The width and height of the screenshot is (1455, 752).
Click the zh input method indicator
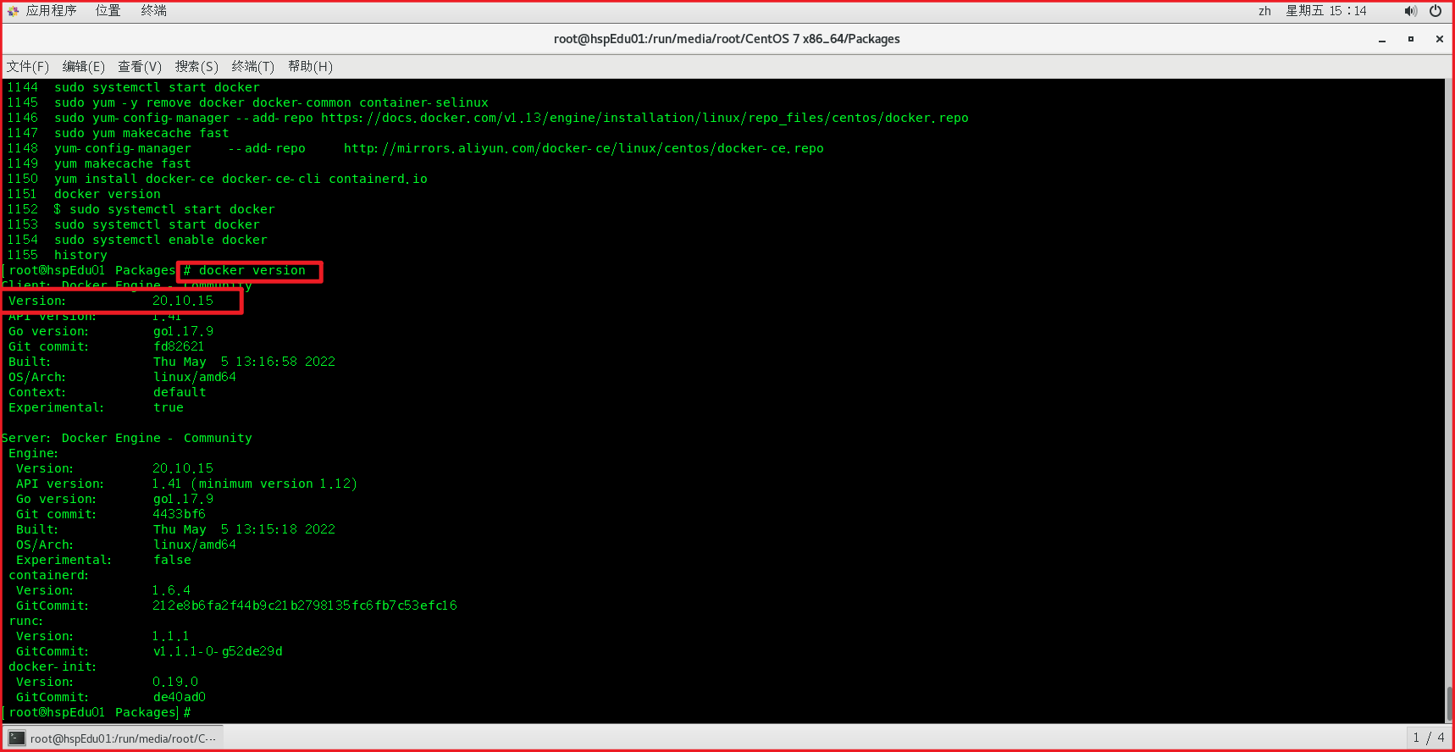[x=1264, y=11]
